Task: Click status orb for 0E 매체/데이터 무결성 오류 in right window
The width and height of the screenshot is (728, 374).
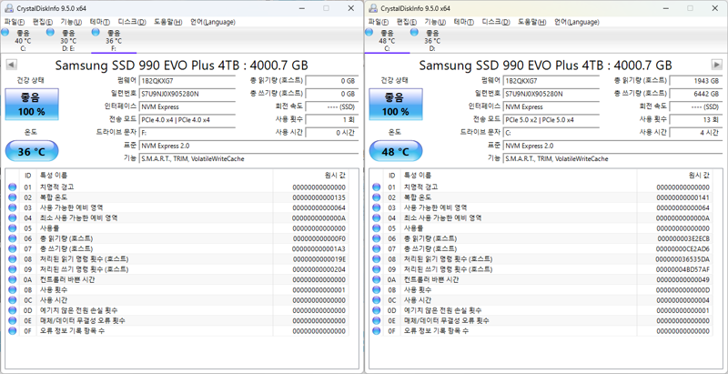Action: (x=376, y=320)
